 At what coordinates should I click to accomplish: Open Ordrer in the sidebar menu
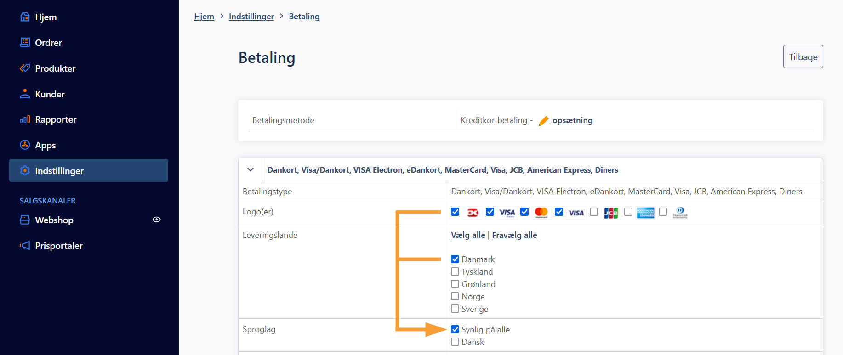pyautogui.click(x=89, y=43)
